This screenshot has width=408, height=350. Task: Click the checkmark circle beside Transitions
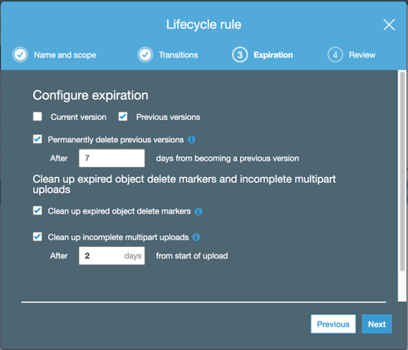tap(145, 55)
